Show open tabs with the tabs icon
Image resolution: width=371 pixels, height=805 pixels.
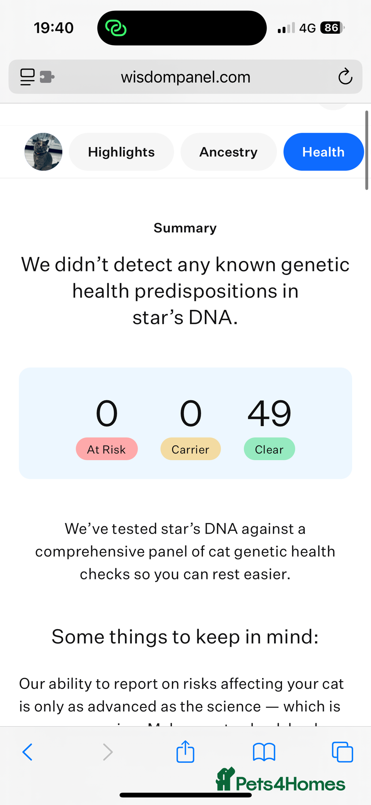[x=342, y=752]
